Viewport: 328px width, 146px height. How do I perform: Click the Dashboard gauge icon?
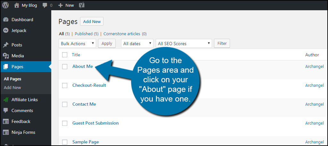(6, 20)
